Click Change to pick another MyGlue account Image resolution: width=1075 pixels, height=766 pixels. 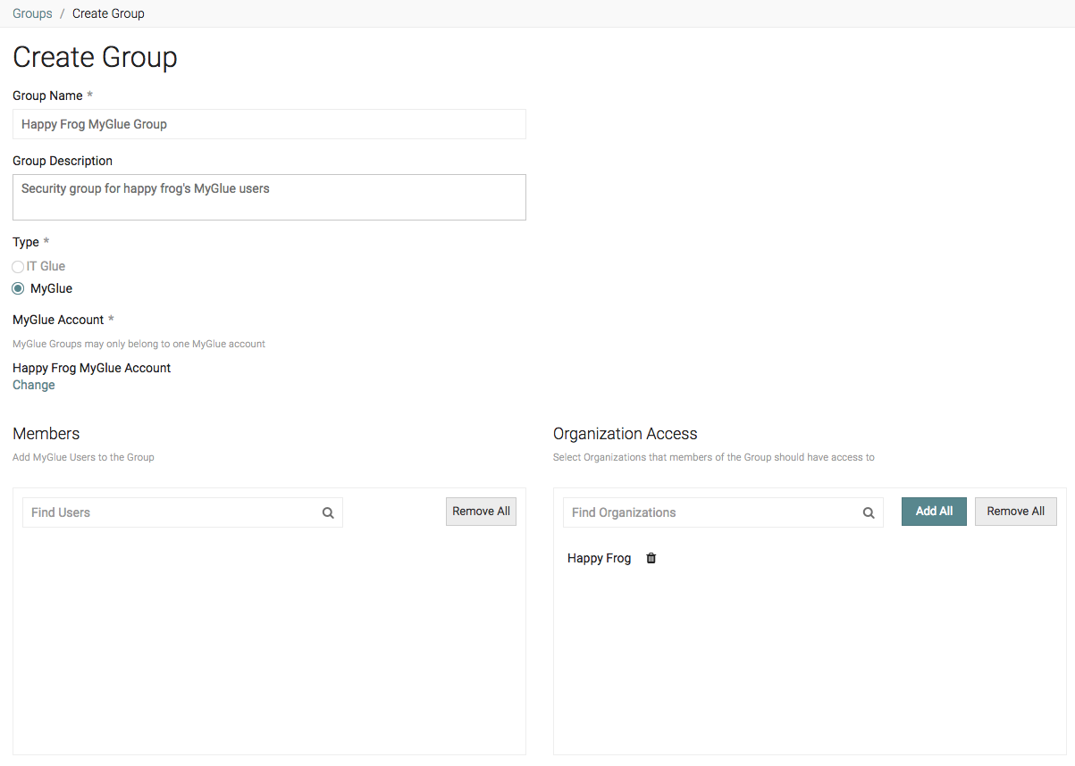point(33,385)
